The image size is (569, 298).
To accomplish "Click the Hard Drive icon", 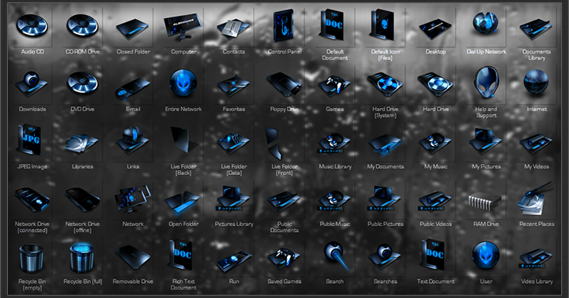I will pos(435,84).
